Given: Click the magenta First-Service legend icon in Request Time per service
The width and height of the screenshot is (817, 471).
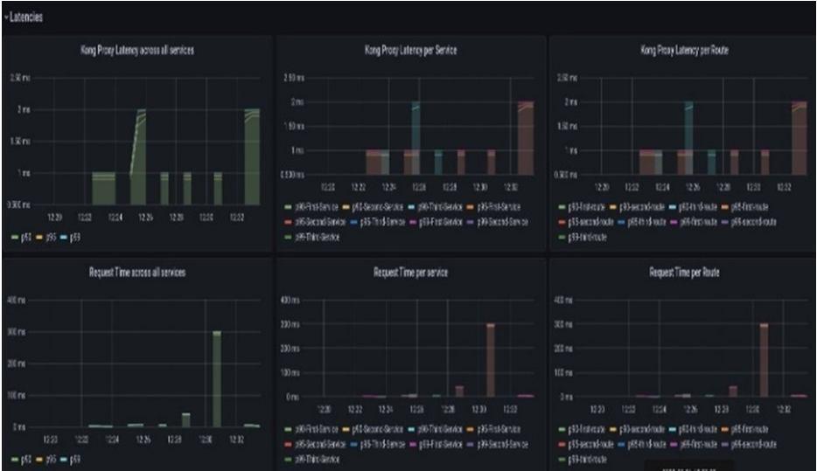Looking at the screenshot, I should [x=414, y=445].
